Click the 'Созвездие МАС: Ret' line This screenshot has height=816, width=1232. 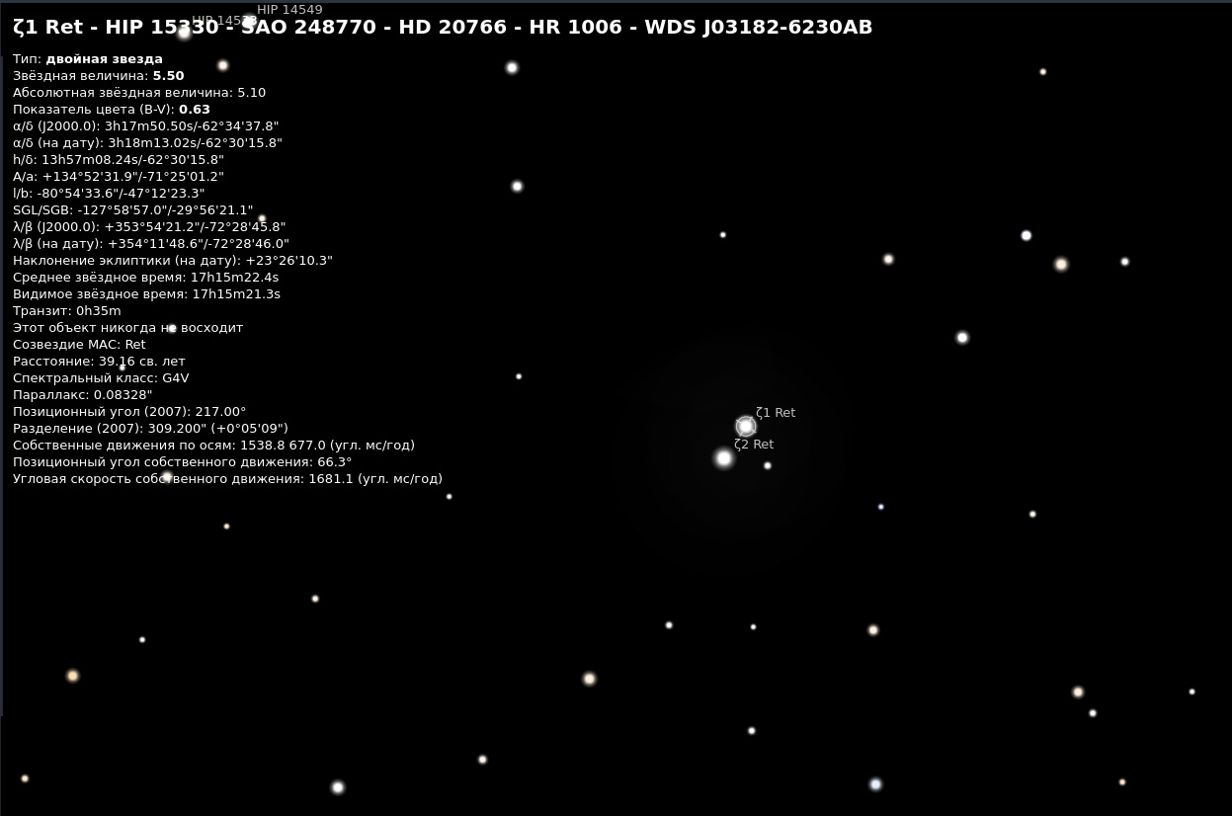coord(79,345)
